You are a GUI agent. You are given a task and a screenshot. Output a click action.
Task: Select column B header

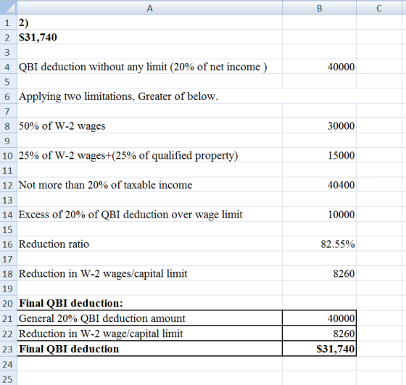tap(319, 8)
